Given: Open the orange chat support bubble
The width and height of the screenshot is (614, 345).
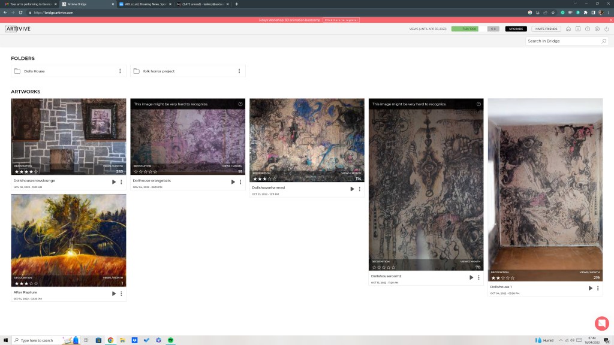Looking at the screenshot, I should click(x=601, y=322).
